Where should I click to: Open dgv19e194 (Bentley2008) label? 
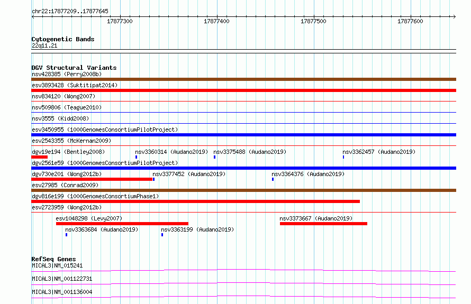[x=68, y=152]
